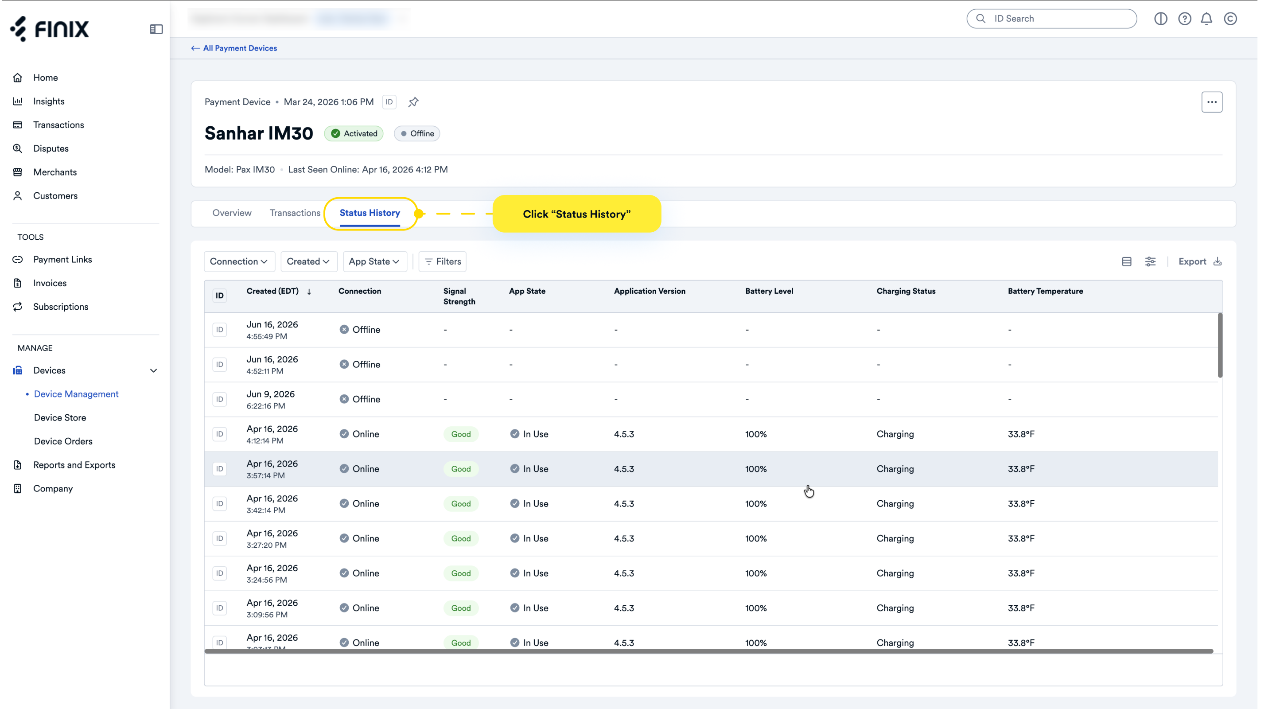1276x709 pixels.
Task: Copy the device ID badge in header
Action: (x=389, y=102)
